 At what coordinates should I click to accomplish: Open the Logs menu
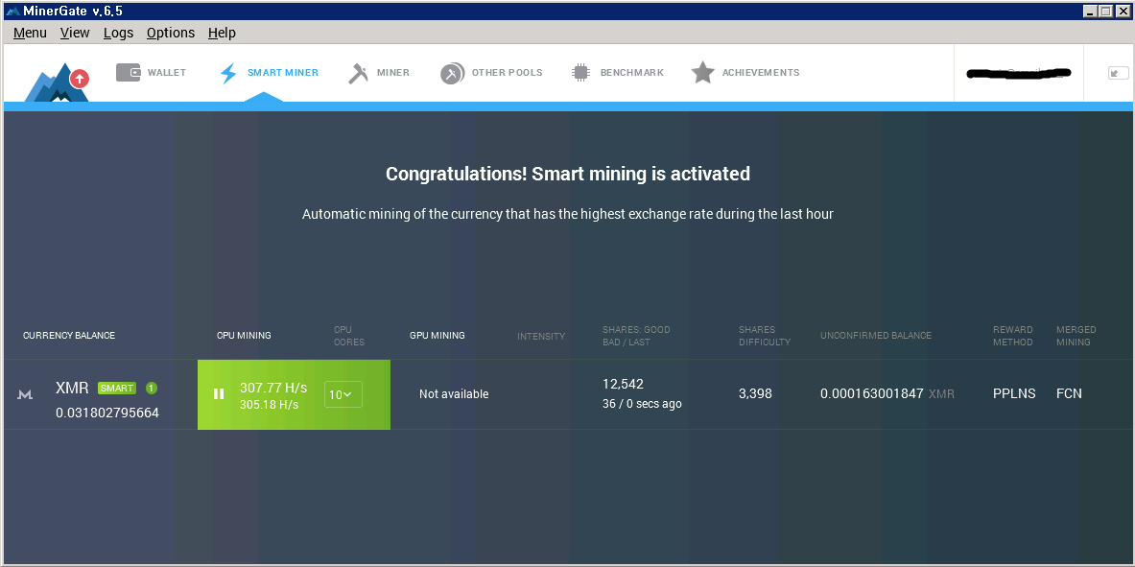118,33
